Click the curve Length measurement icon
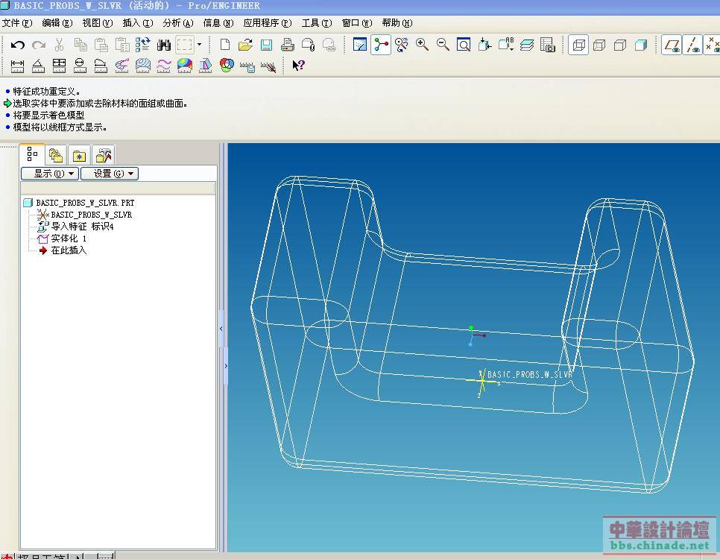The height and width of the screenshot is (559, 720). tap(101, 66)
